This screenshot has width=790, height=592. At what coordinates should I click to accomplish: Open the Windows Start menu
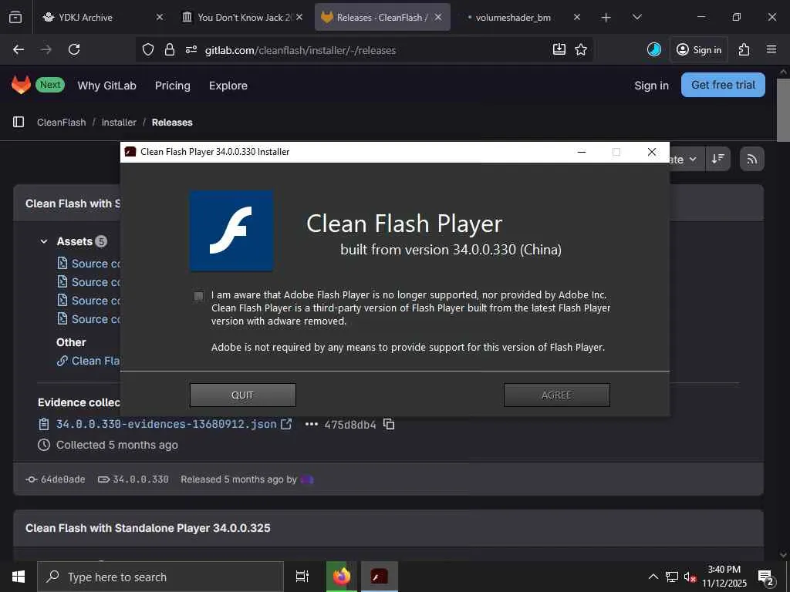tap(19, 577)
